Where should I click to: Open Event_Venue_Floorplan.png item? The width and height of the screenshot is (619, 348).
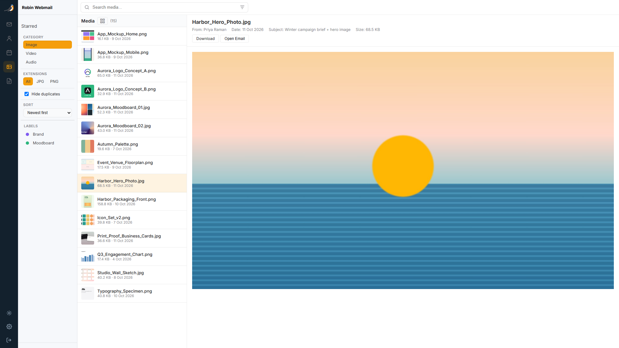point(132,165)
